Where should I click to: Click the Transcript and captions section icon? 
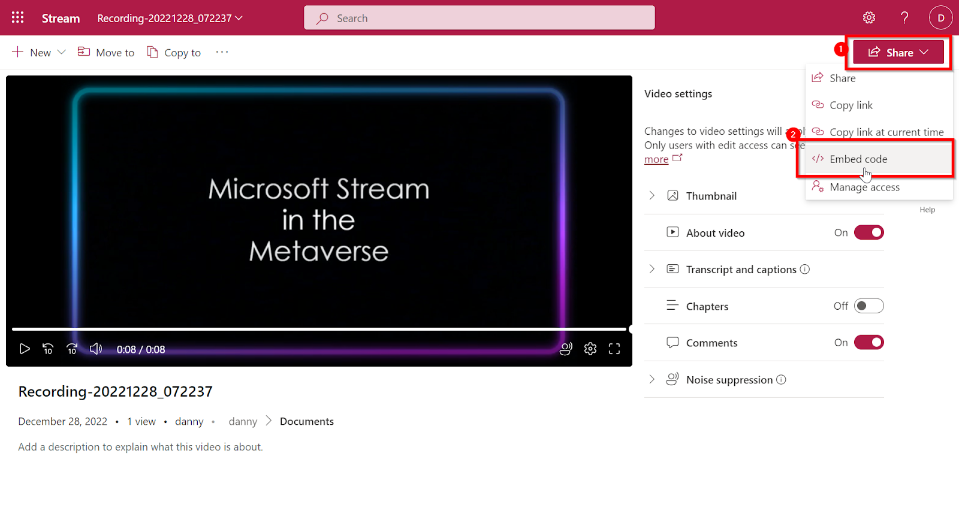click(x=672, y=269)
